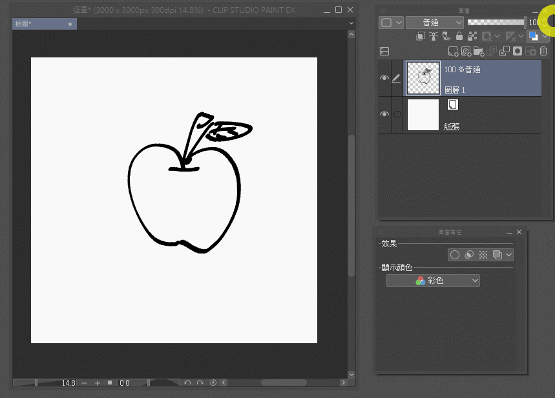Click the zoom out minus button
The width and height of the screenshot is (555, 398).
tap(85, 383)
